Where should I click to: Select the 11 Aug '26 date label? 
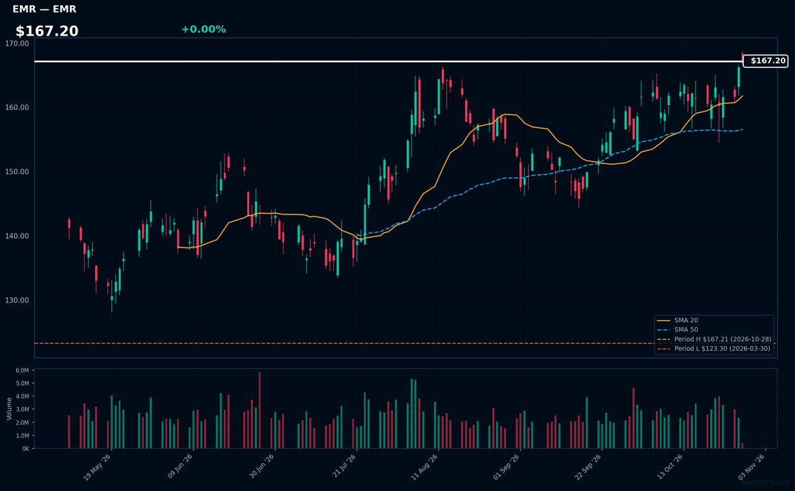point(426,467)
